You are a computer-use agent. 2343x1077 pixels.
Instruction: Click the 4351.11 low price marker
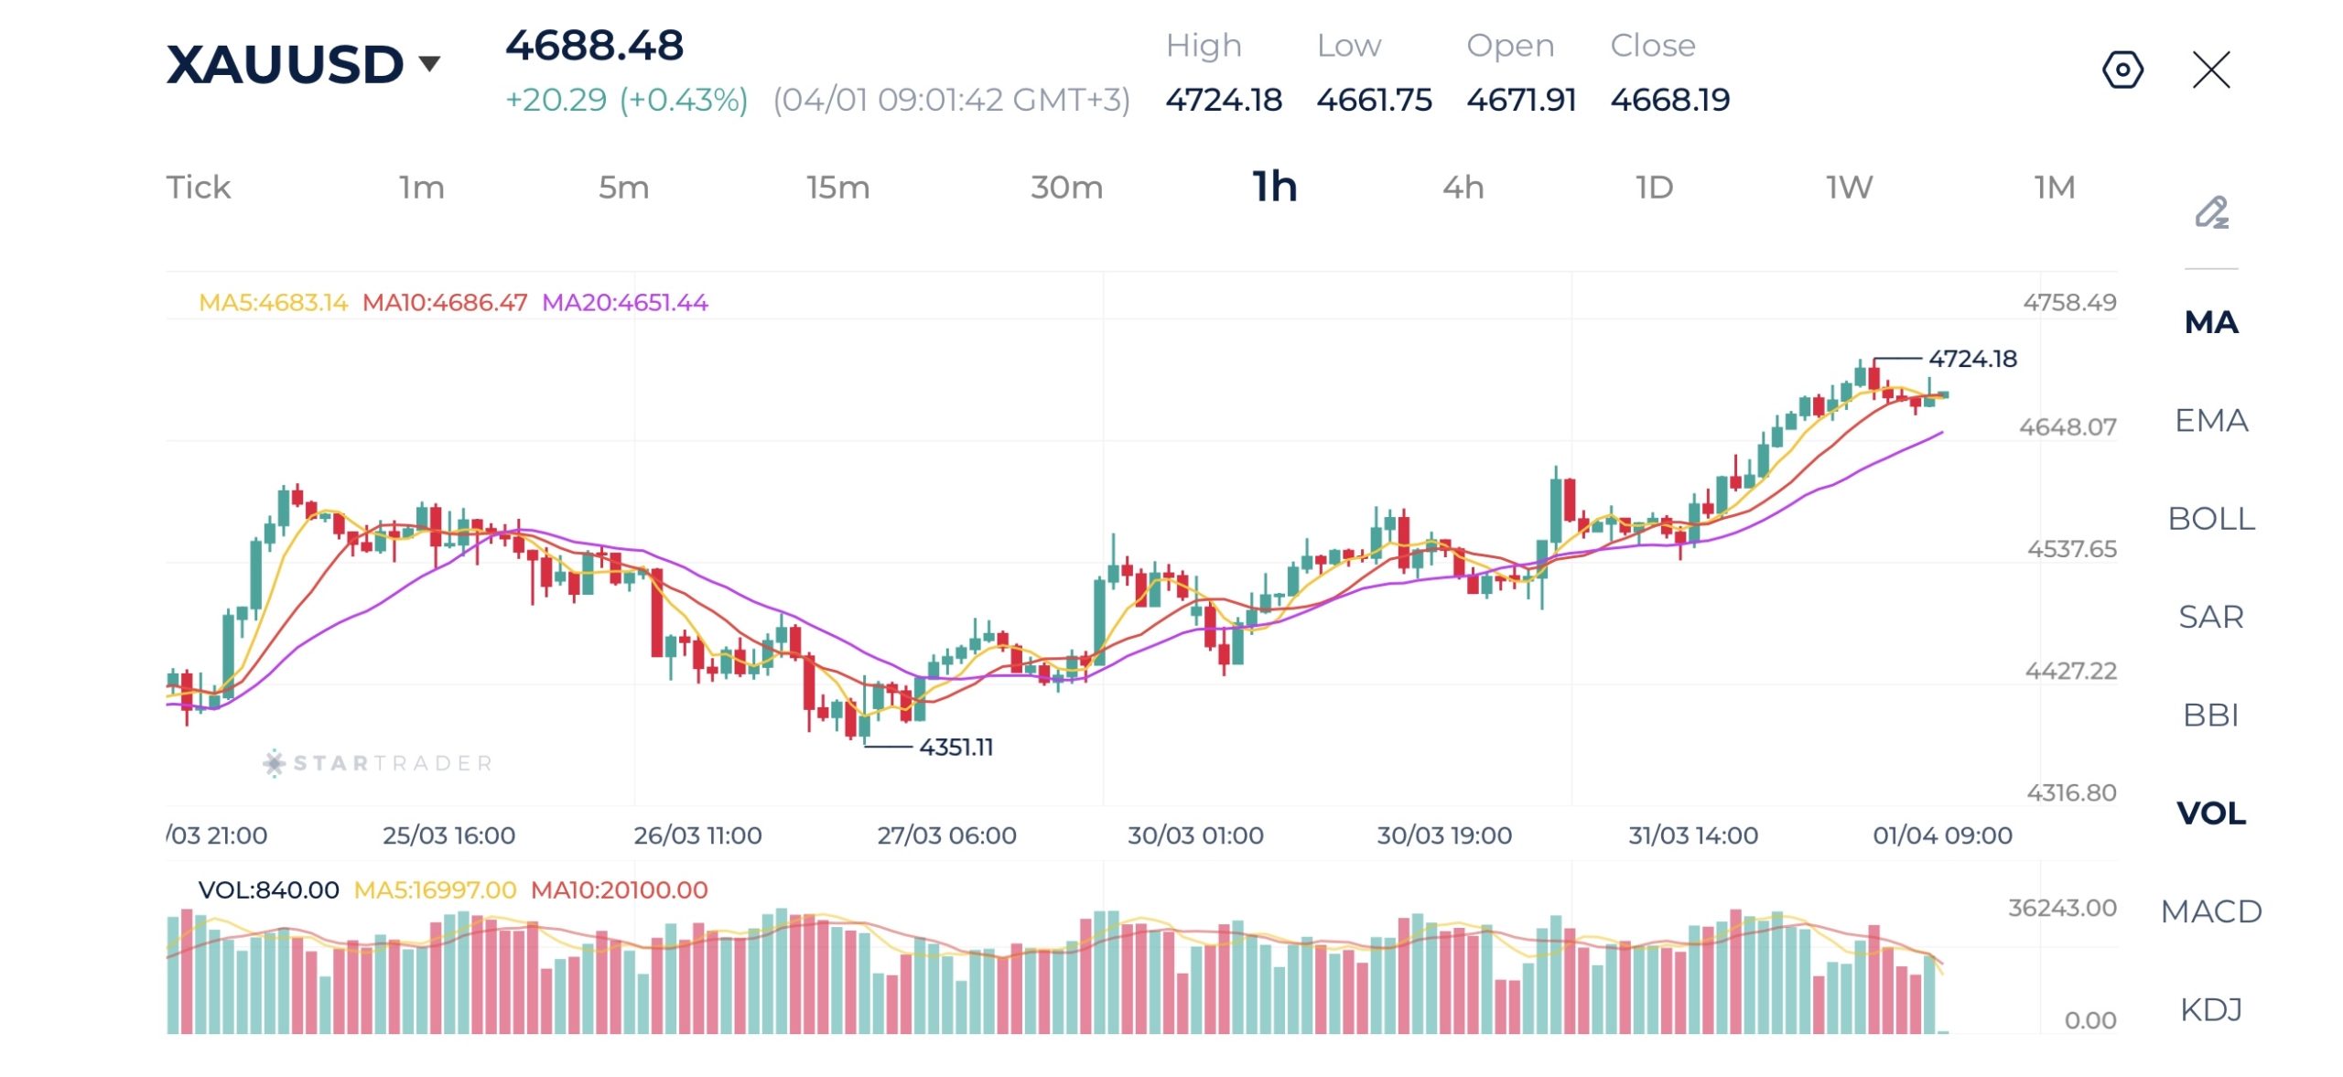[x=956, y=748]
